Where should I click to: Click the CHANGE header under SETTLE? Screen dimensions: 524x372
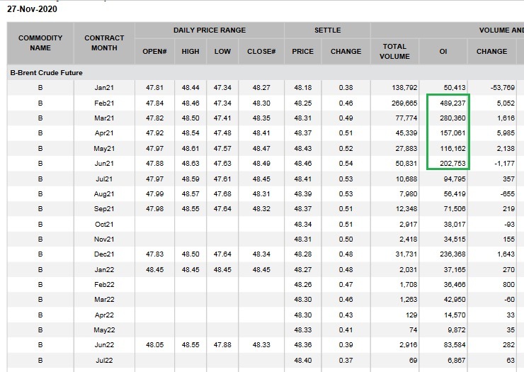tap(346, 51)
